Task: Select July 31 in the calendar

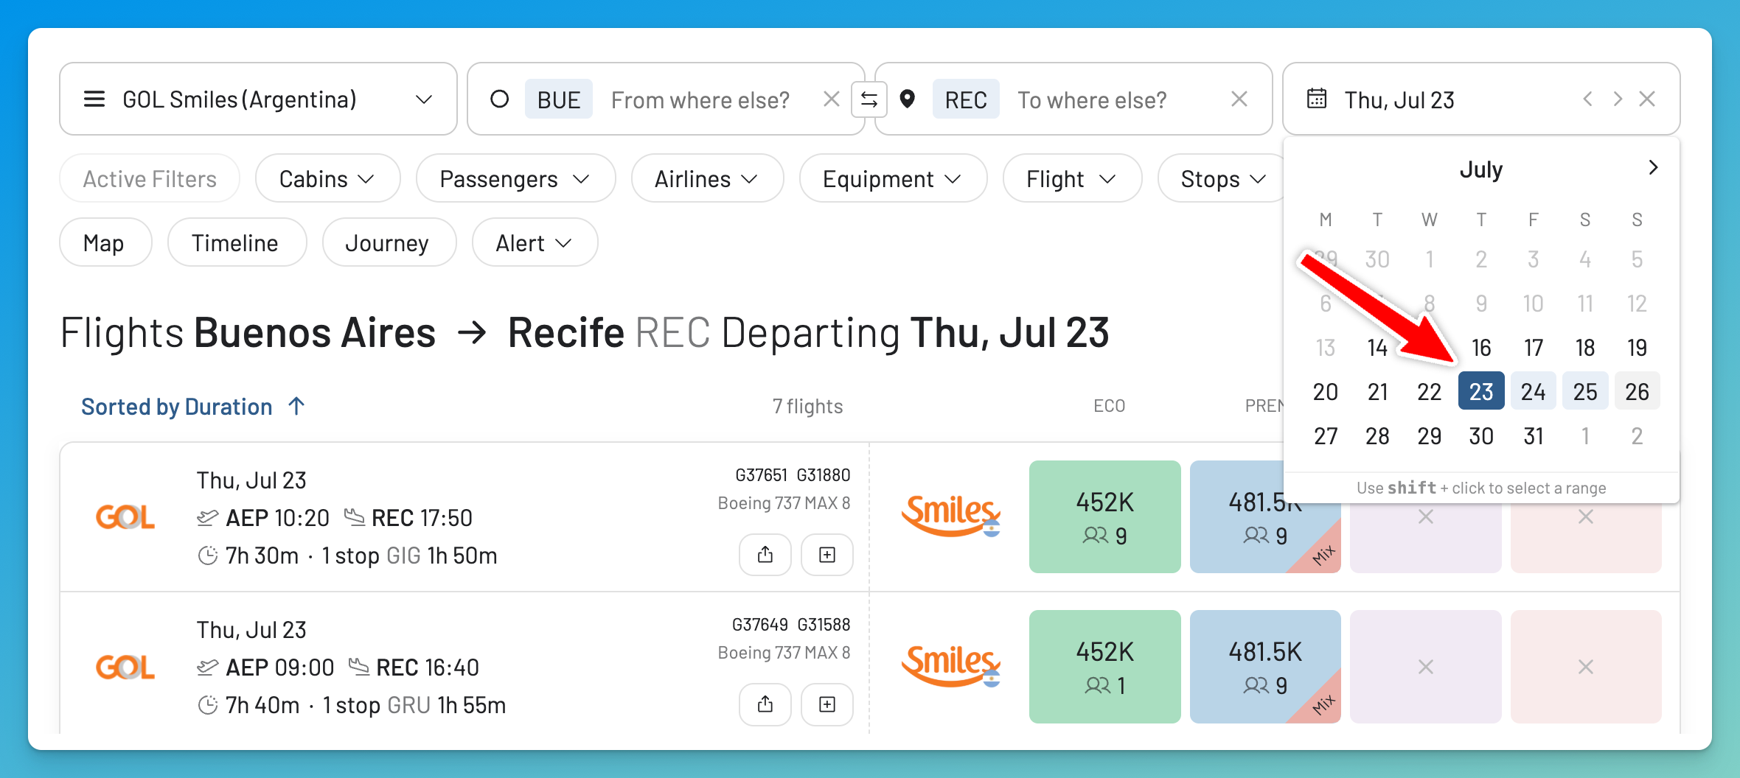Action: tap(1533, 436)
